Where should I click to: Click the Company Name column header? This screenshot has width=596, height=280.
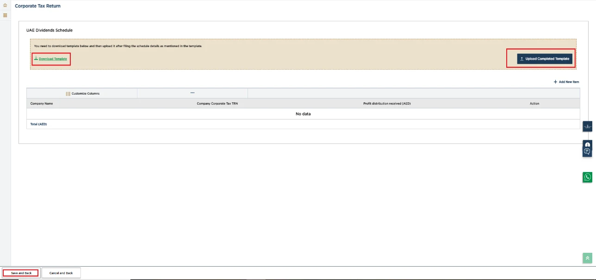click(x=42, y=104)
